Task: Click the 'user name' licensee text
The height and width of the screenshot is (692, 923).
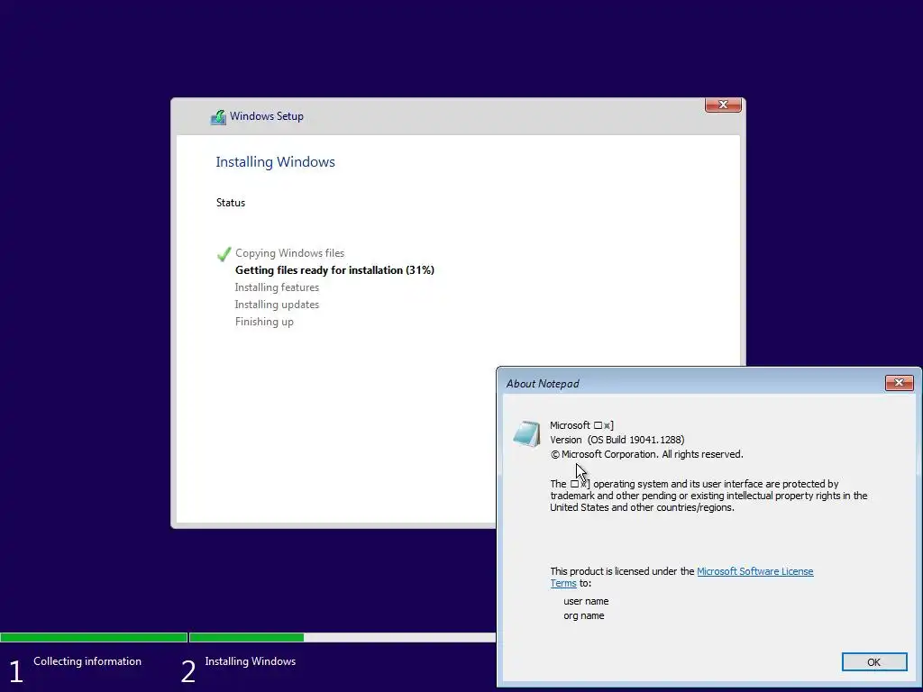Action: point(586,601)
